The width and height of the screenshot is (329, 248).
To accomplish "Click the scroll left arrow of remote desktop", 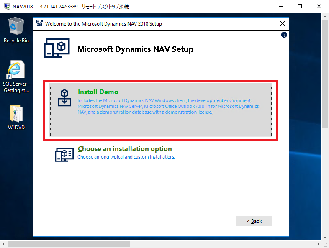I will 4,244.
